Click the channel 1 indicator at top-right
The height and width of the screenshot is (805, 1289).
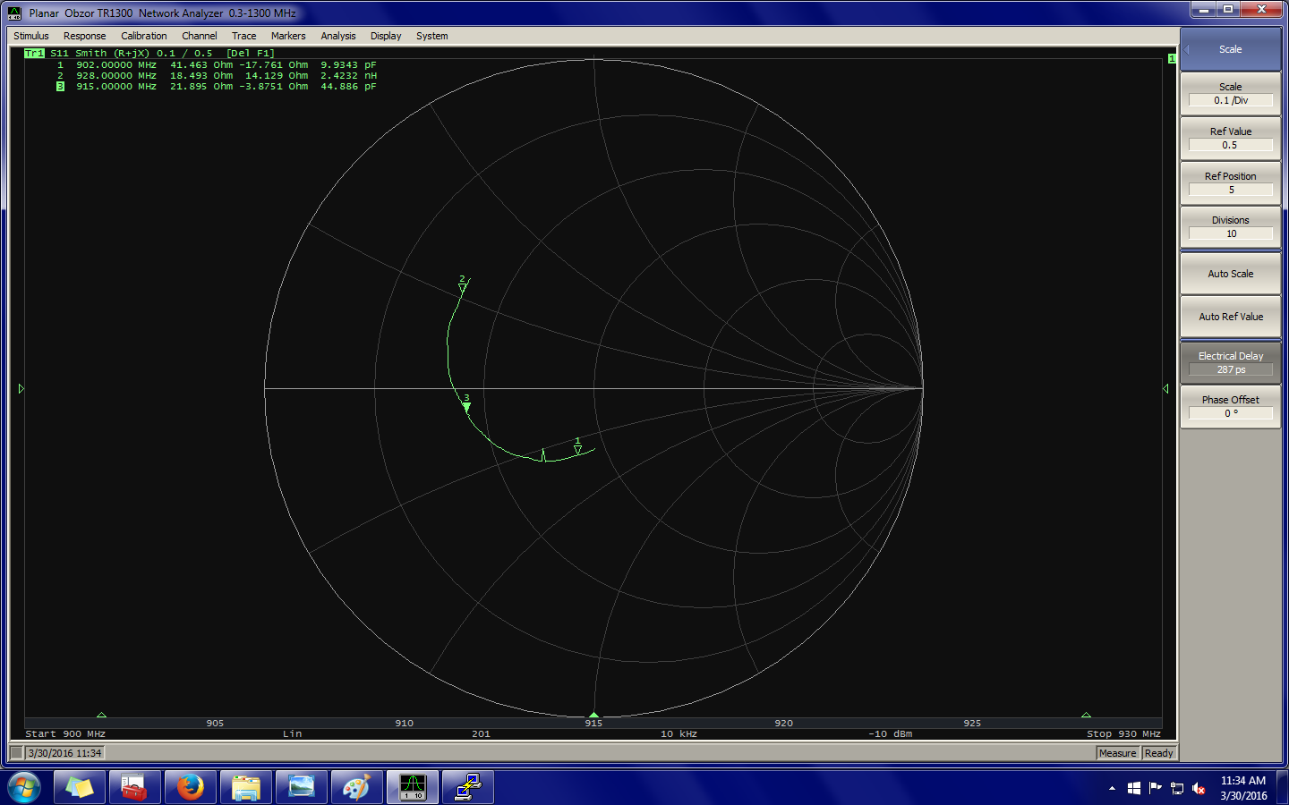(x=1172, y=58)
